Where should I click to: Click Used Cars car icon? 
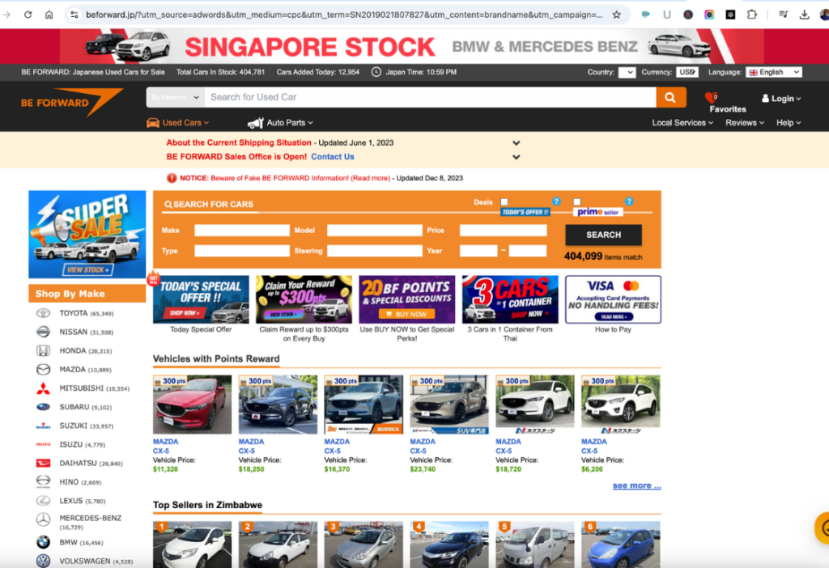[x=153, y=123]
